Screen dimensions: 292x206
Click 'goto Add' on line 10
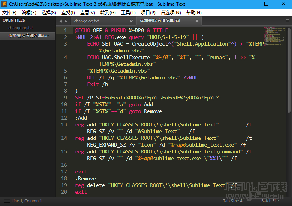pos(141,104)
